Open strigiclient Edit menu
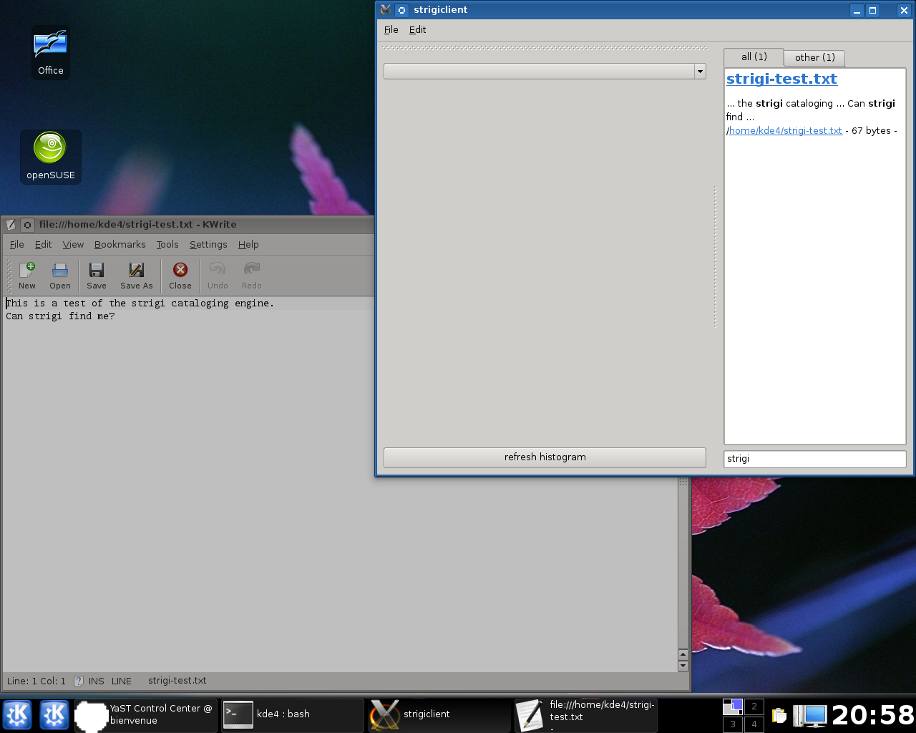Screen dimensions: 916x733 tap(417, 30)
